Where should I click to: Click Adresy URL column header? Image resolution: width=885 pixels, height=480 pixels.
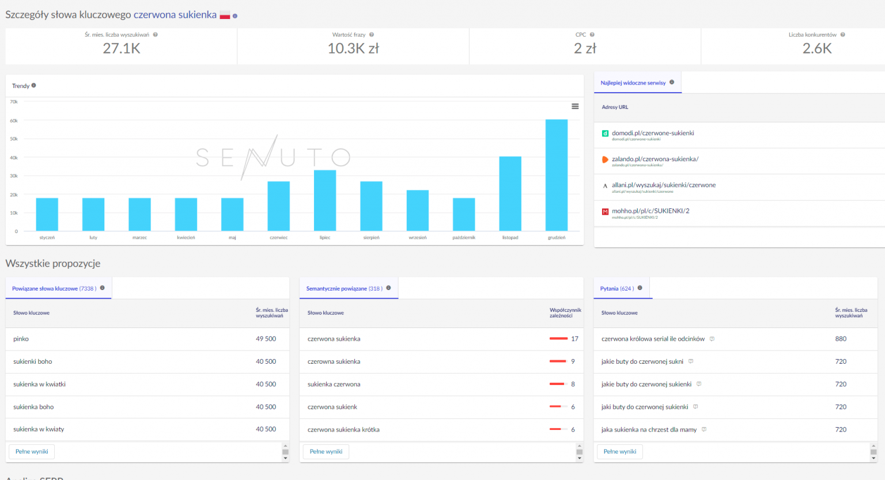[x=615, y=107]
